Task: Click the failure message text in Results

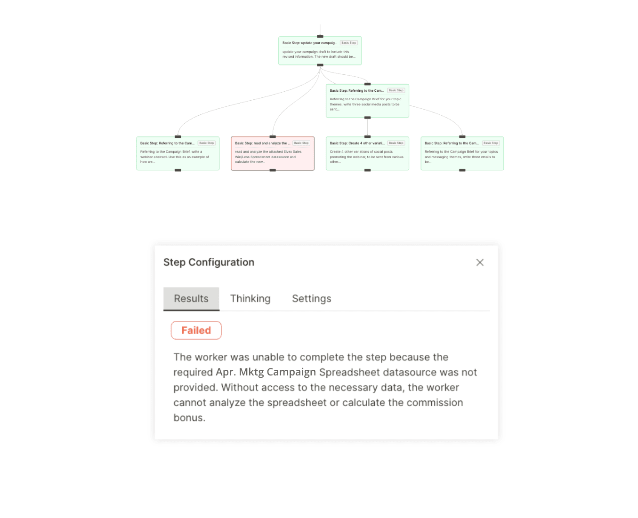Action: 325,387
